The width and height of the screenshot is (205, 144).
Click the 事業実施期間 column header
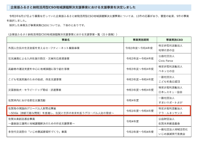point(140,40)
